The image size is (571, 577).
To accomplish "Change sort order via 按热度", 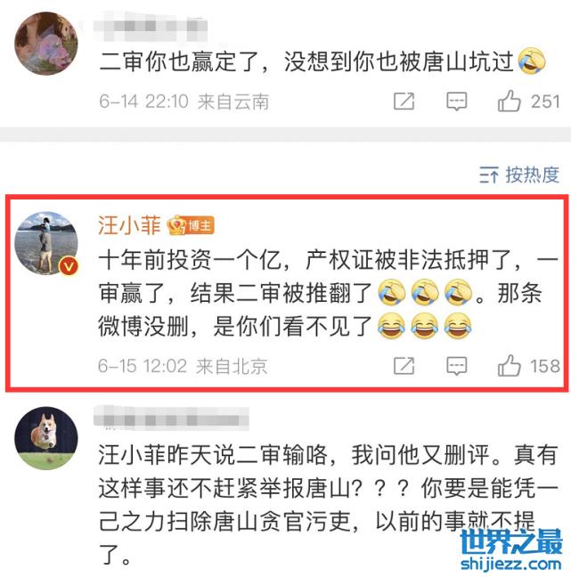I will 533,175.
